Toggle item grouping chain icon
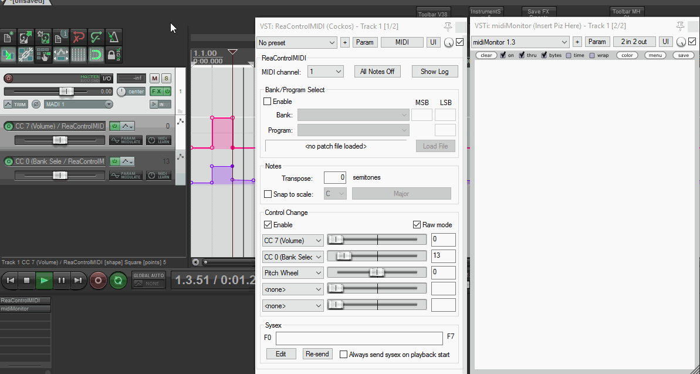 click(x=26, y=55)
